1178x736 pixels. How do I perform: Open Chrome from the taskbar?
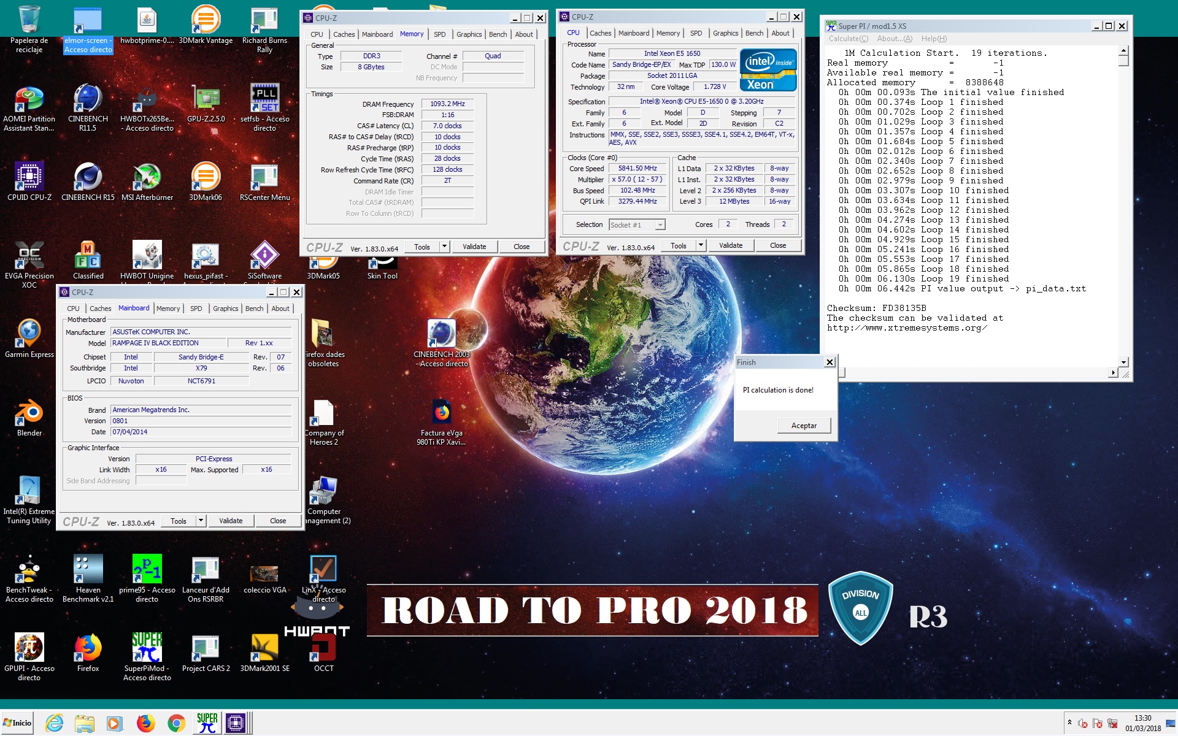(176, 723)
